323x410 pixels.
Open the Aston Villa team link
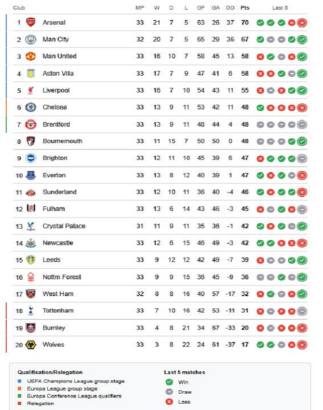tap(58, 73)
